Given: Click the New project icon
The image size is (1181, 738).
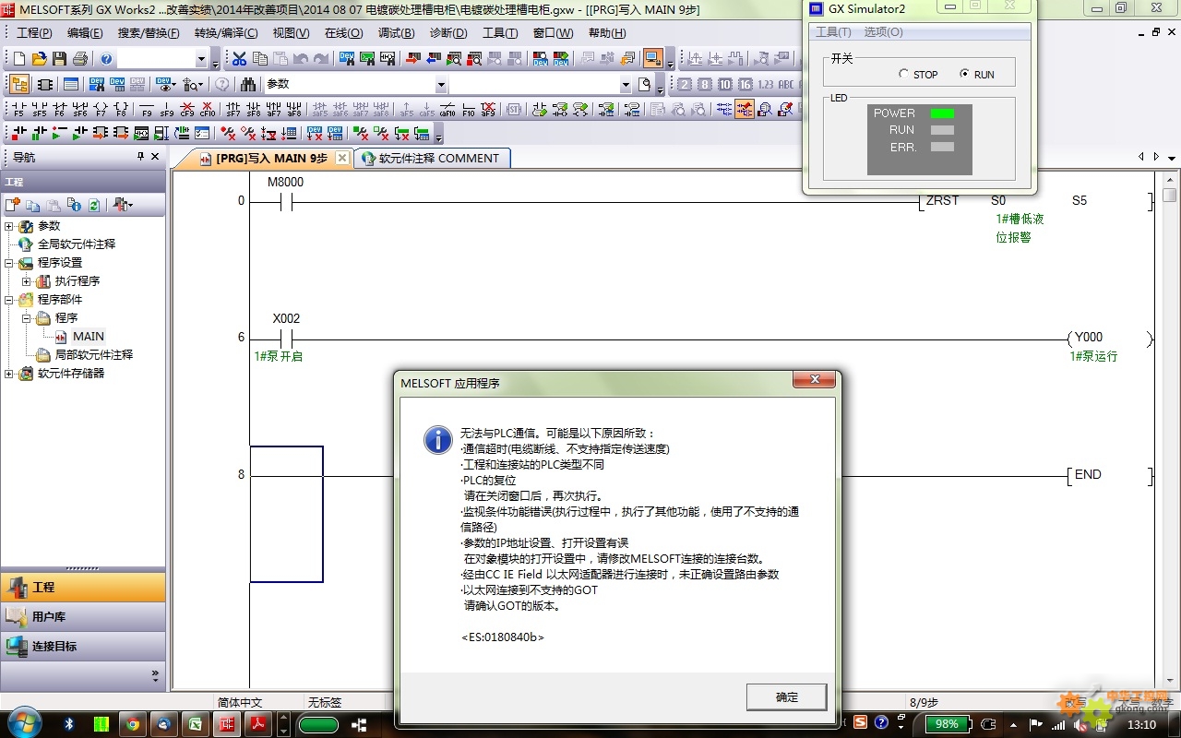Looking at the screenshot, I should (19, 58).
